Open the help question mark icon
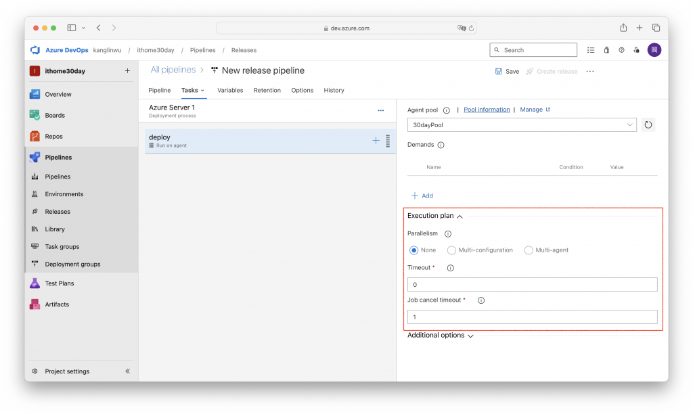The height and width of the screenshot is (414, 693). pyautogui.click(x=621, y=50)
